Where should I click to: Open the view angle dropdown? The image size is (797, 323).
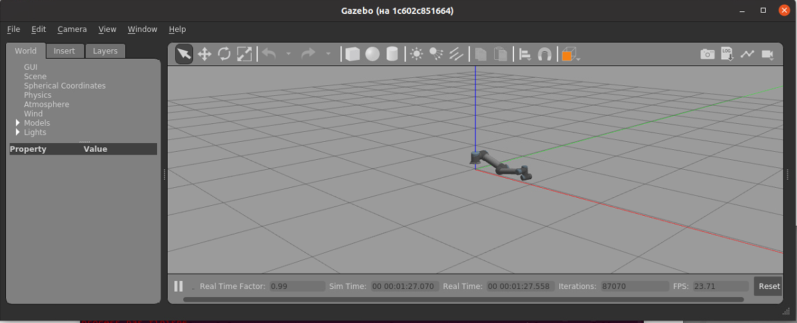point(571,55)
